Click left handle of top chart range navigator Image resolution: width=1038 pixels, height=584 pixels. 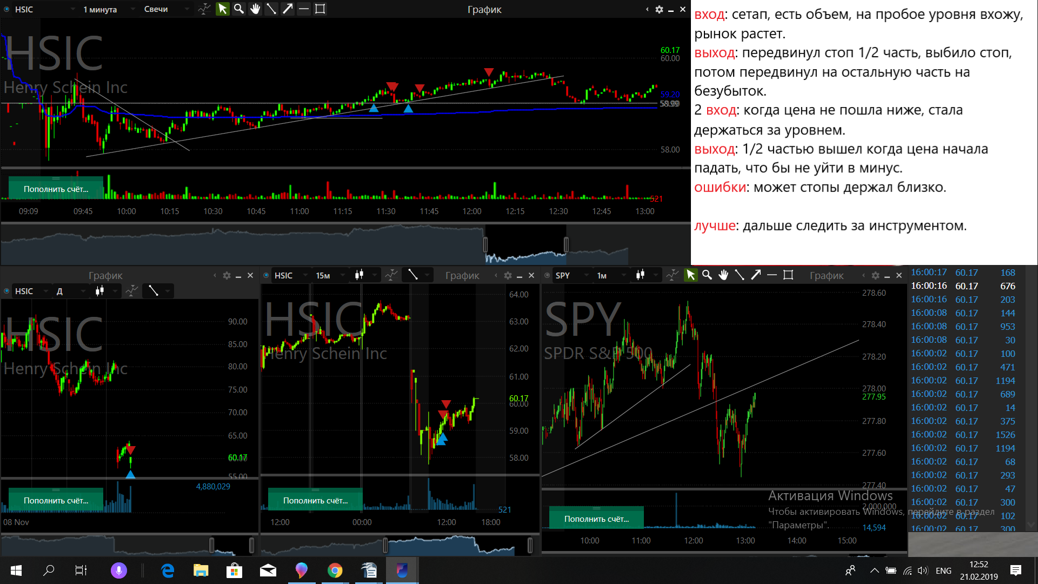[x=485, y=244]
